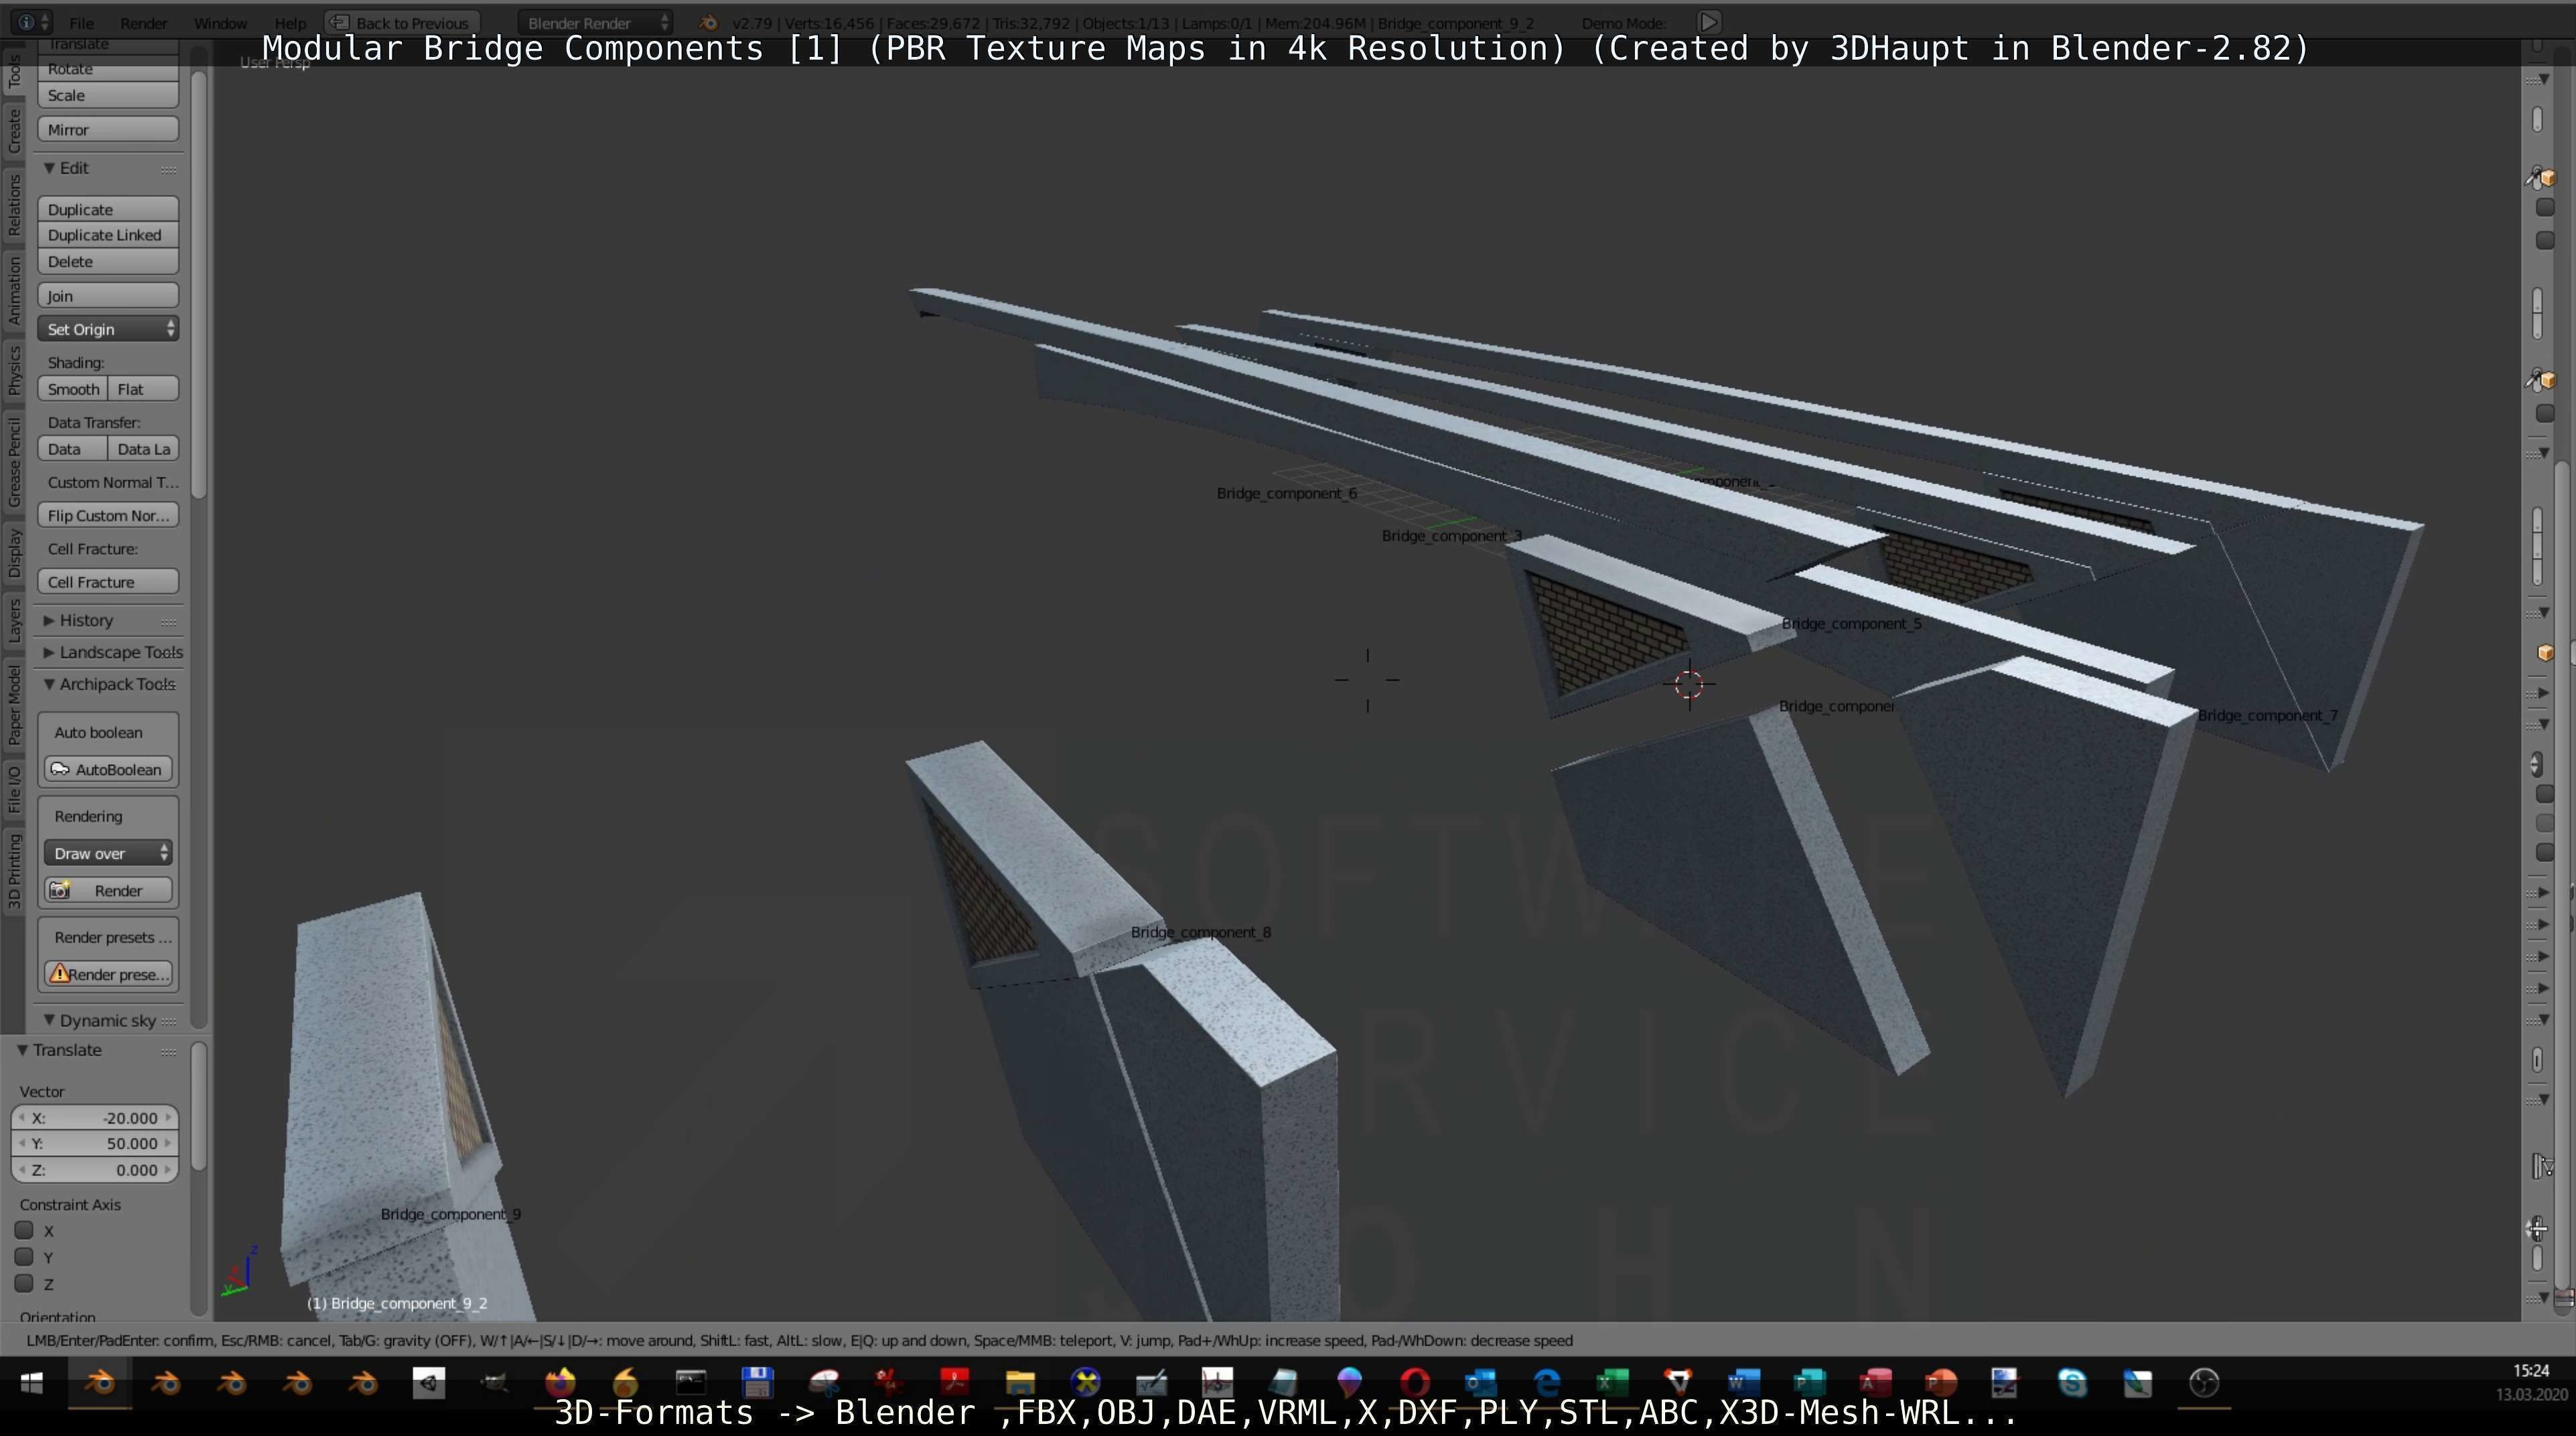Screen dimensions: 2576x1436
Task: Start Demo Mode with the play icon
Action: [1709, 22]
